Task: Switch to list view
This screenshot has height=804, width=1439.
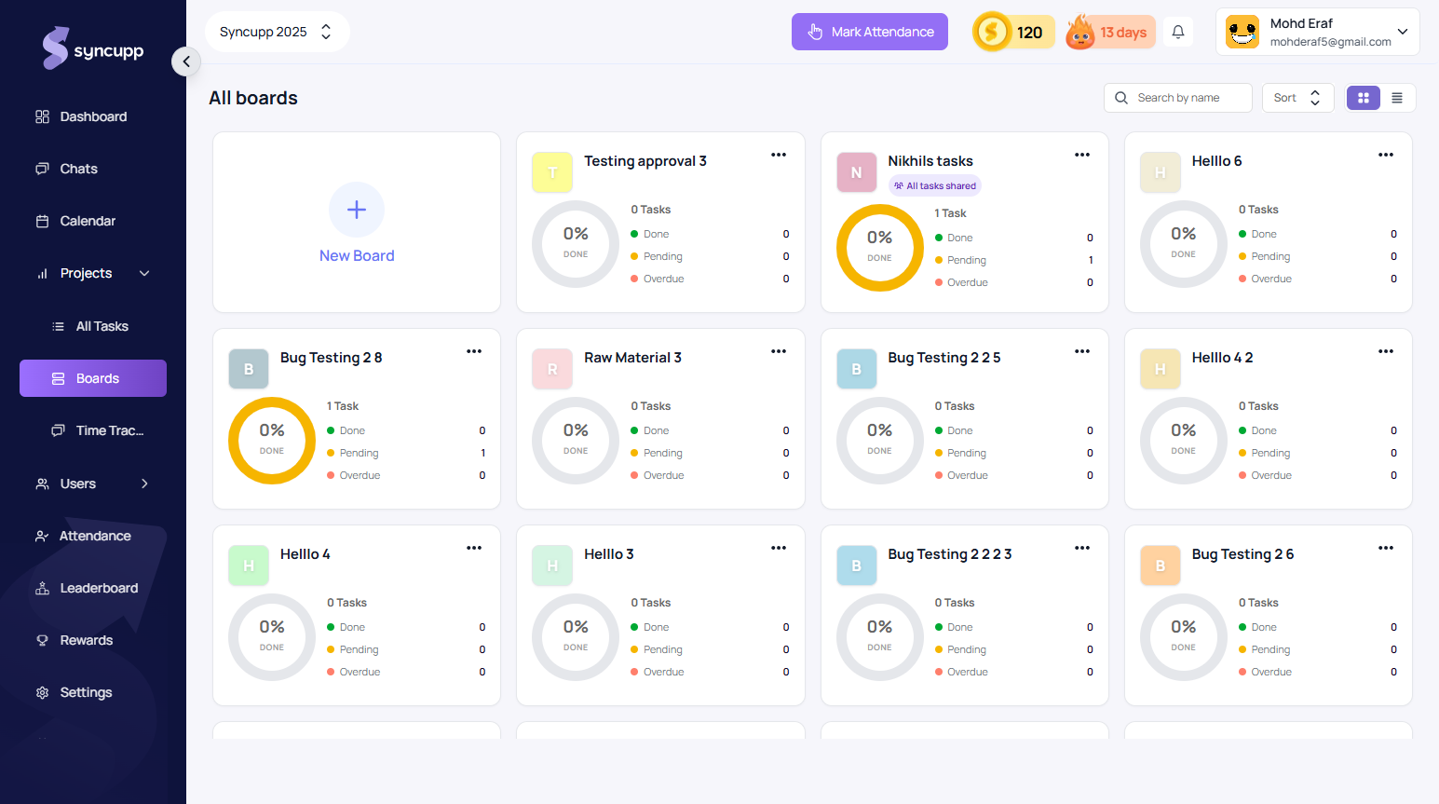Action: coord(1397,98)
